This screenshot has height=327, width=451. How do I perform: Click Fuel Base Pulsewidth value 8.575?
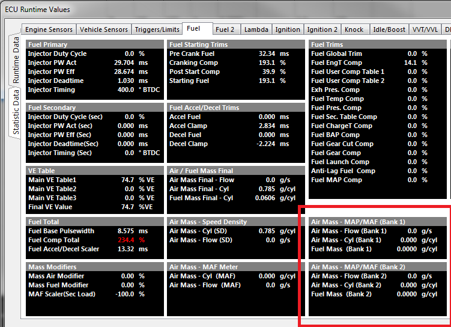[x=126, y=231]
